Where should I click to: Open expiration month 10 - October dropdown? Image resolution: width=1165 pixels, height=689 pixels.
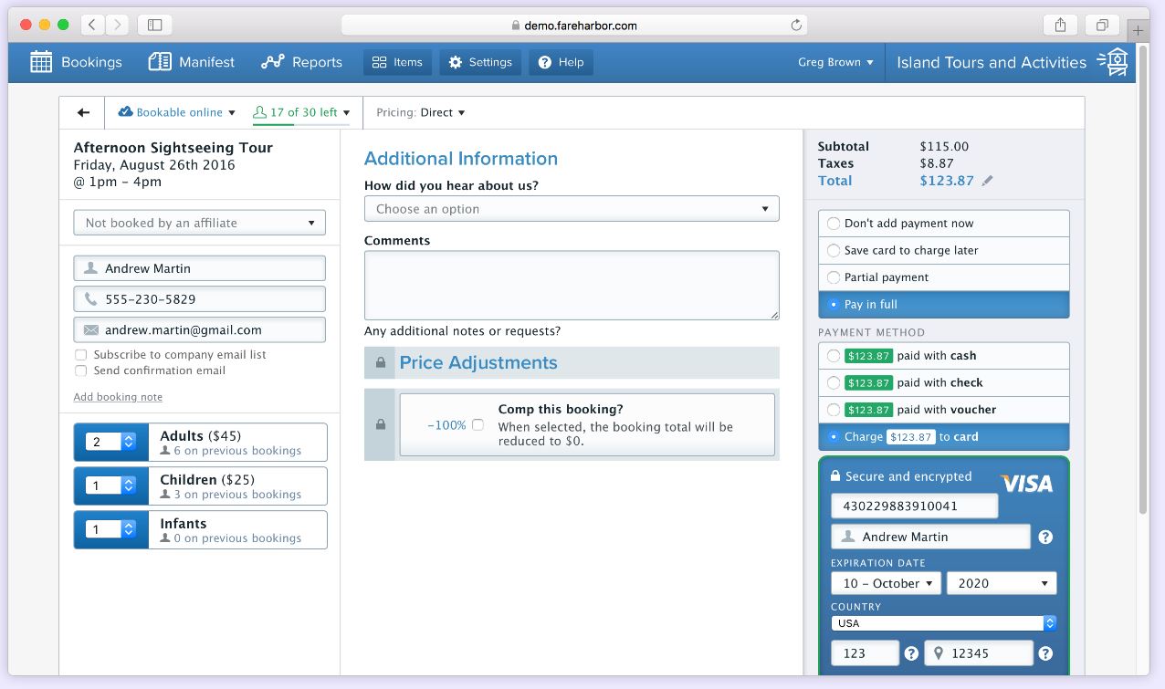[886, 583]
